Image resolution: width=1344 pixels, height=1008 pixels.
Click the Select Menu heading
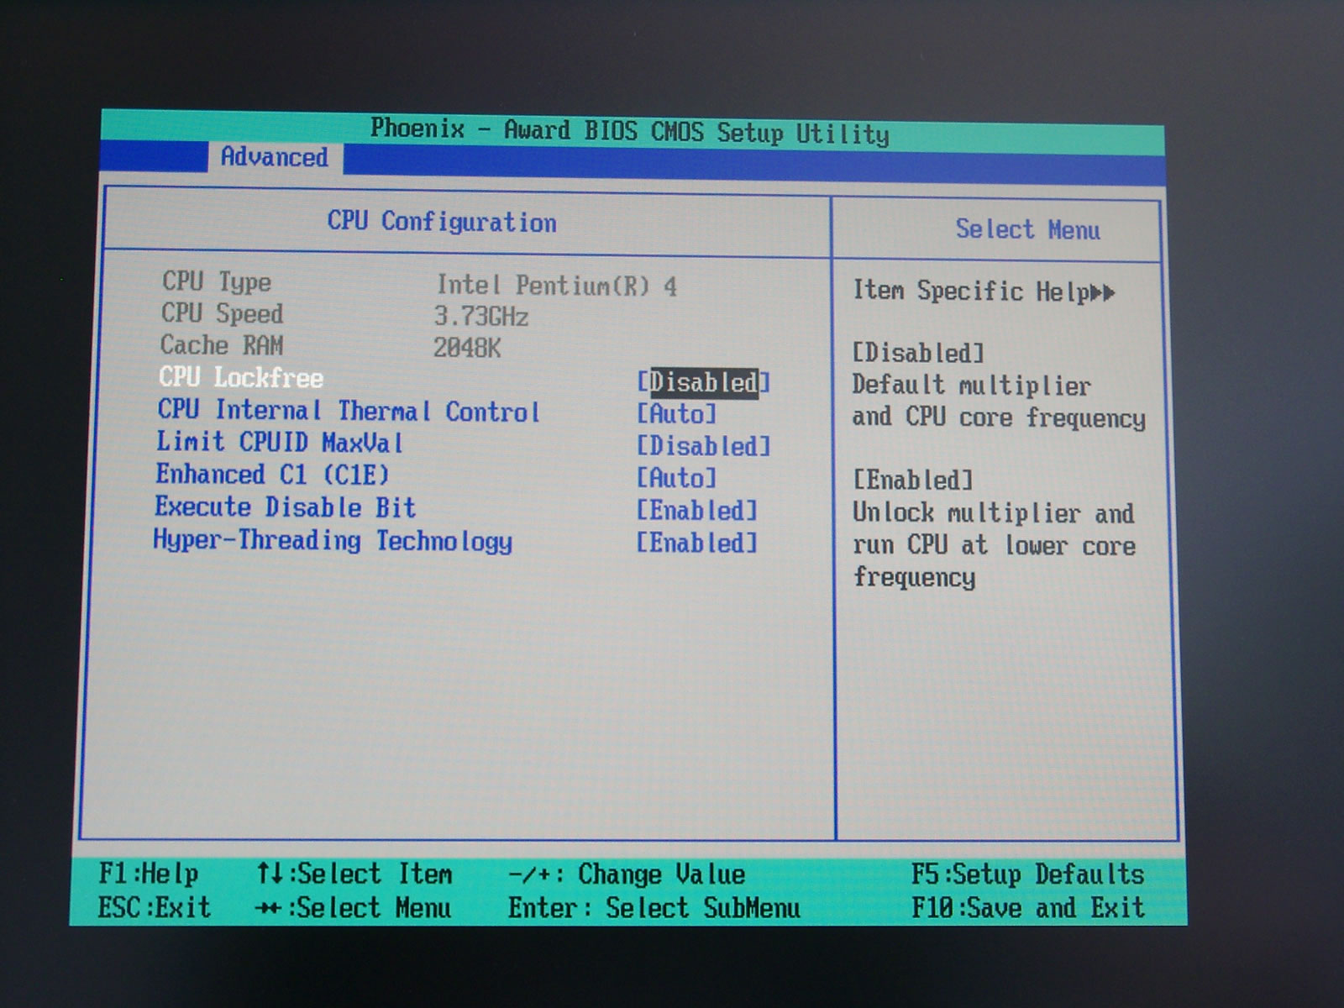pyautogui.click(x=1027, y=229)
